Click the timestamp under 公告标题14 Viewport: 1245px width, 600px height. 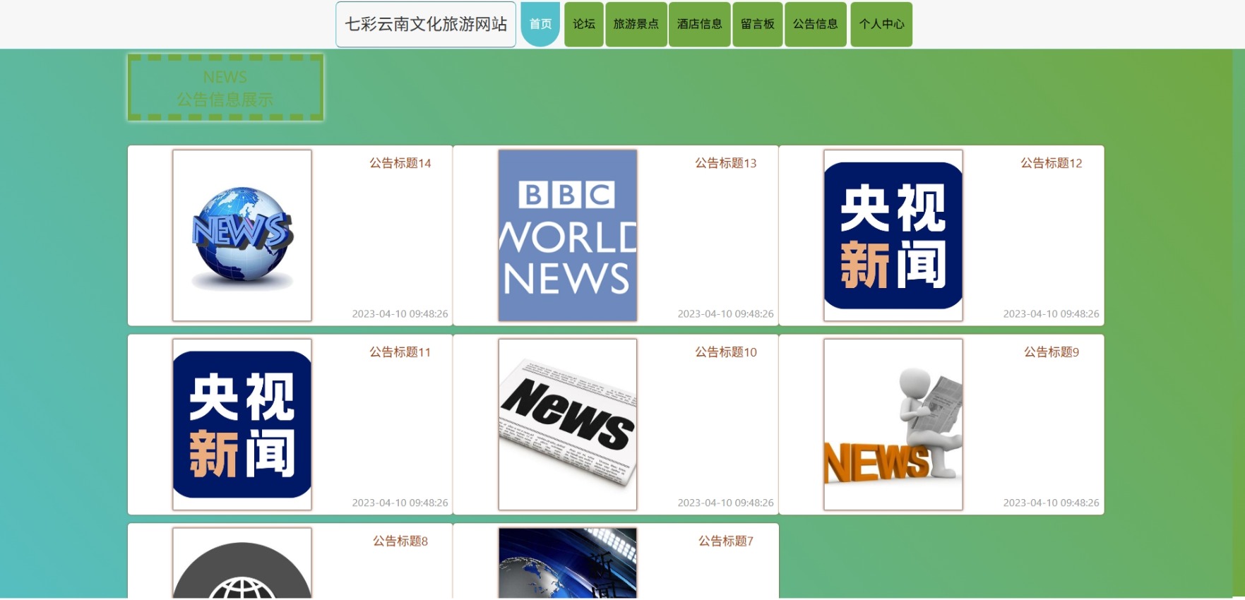click(400, 314)
